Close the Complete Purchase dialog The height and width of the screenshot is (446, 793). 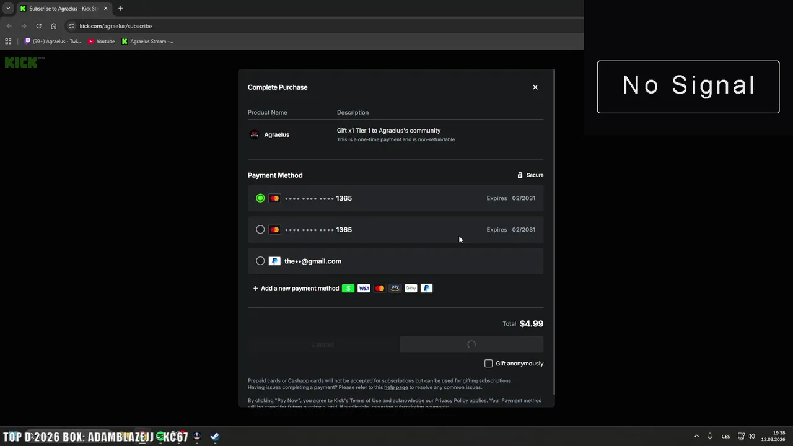[x=535, y=87]
